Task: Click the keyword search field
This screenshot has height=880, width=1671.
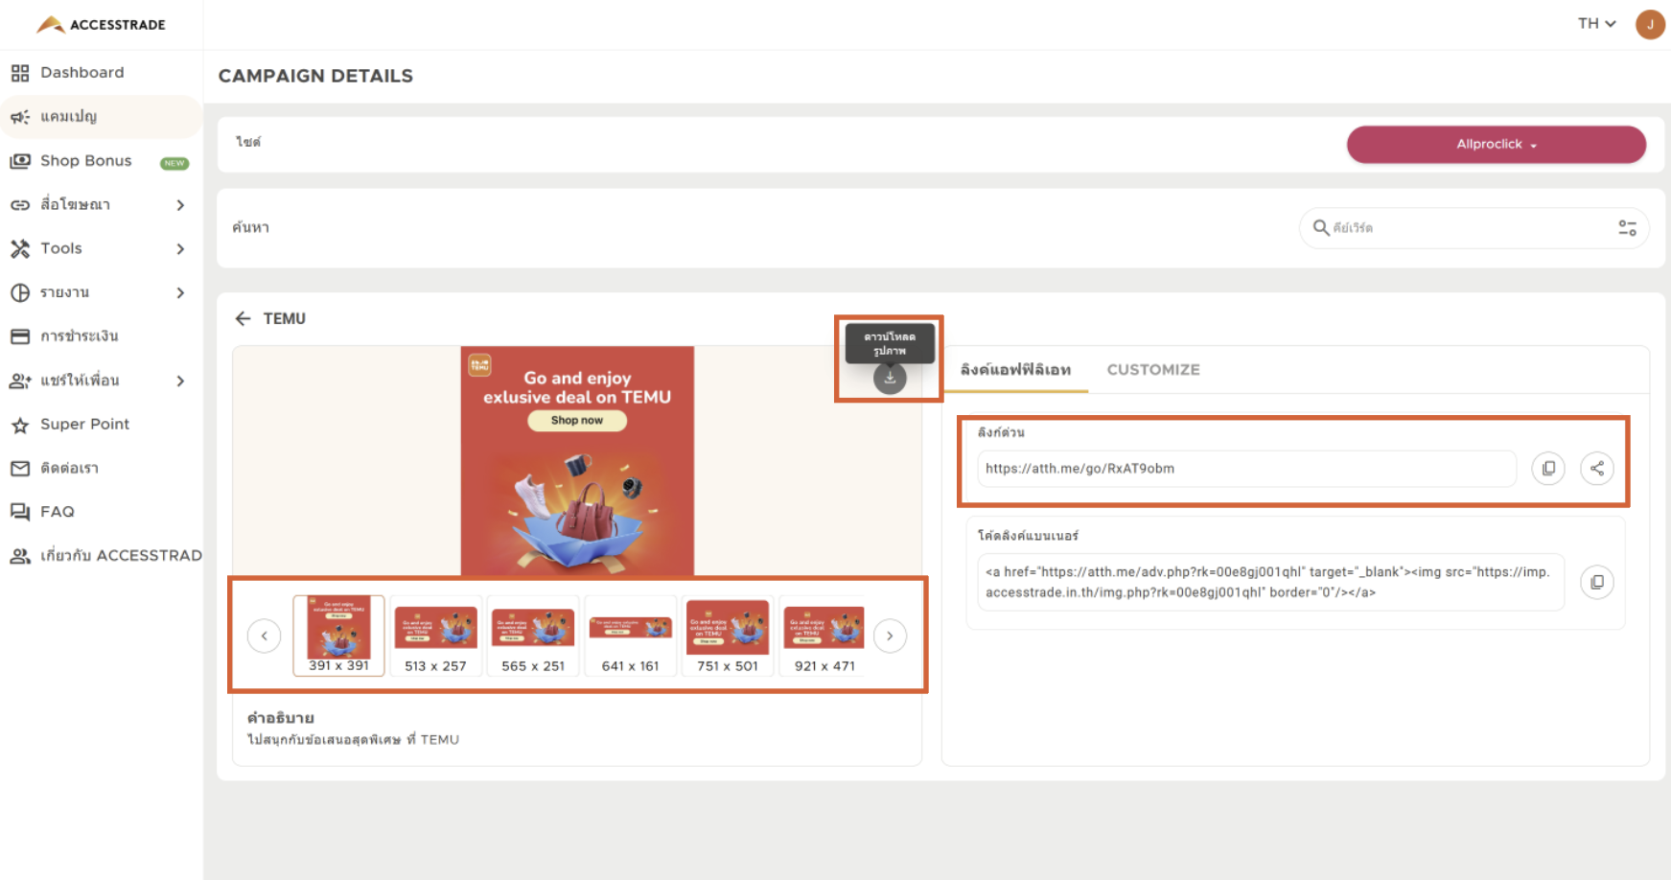Action: [1474, 228]
